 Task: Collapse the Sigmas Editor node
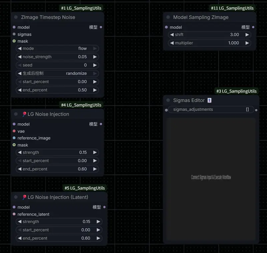168,100
